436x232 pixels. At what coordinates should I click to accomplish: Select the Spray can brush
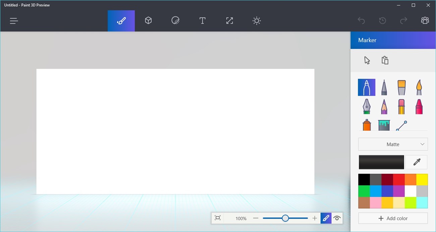pyautogui.click(x=366, y=125)
